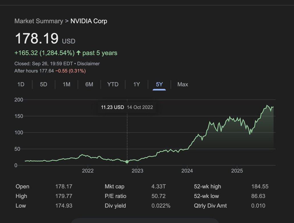This screenshot has width=294, height=223.
Task: Click the 200 y-axis label
Action: [19, 100]
